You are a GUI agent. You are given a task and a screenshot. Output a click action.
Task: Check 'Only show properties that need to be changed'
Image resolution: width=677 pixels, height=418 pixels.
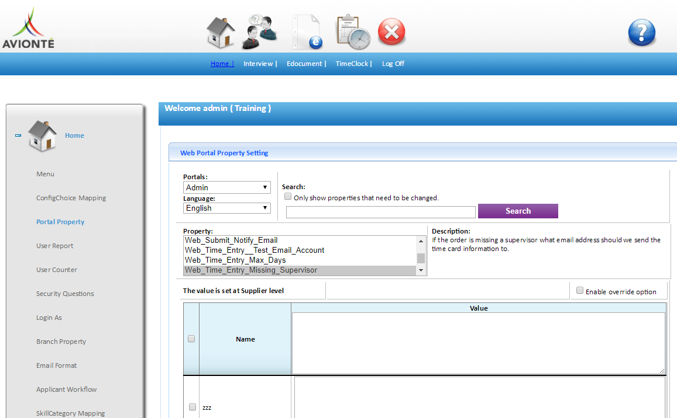tap(288, 197)
